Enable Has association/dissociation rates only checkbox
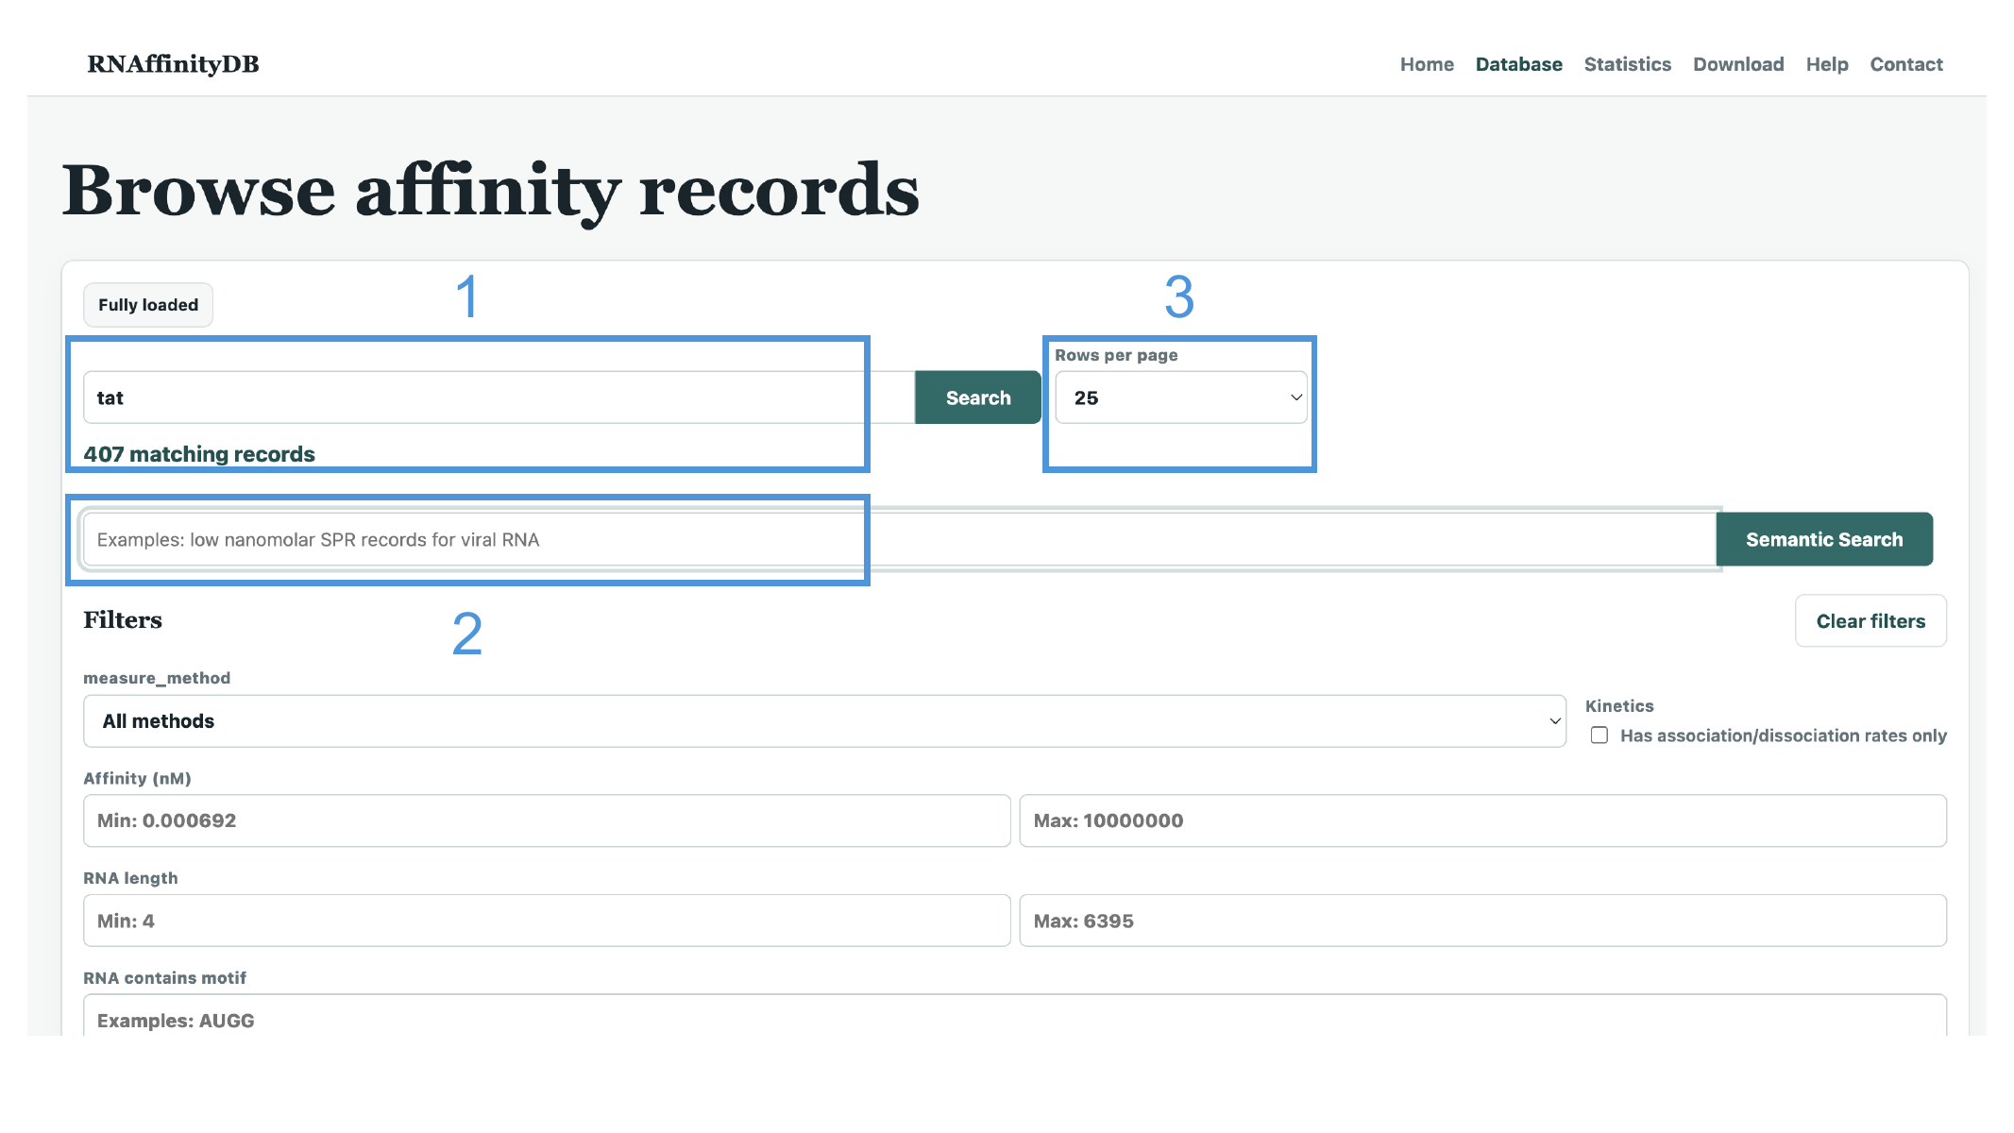2014x1133 pixels. pyautogui.click(x=1599, y=736)
